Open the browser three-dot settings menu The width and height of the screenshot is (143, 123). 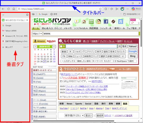(x=127, y=9)
